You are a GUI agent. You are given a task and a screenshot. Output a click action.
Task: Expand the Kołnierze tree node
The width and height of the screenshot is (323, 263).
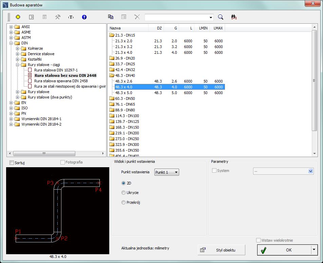click(x=18, y=48)
